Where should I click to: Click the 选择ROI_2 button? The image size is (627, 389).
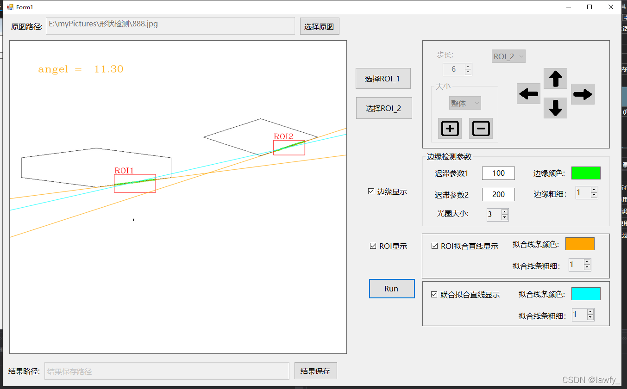(x=384, y=108)
